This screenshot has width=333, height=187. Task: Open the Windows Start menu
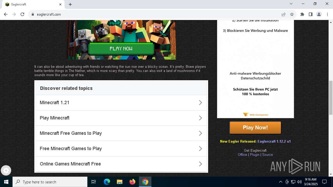coord(6,182)
